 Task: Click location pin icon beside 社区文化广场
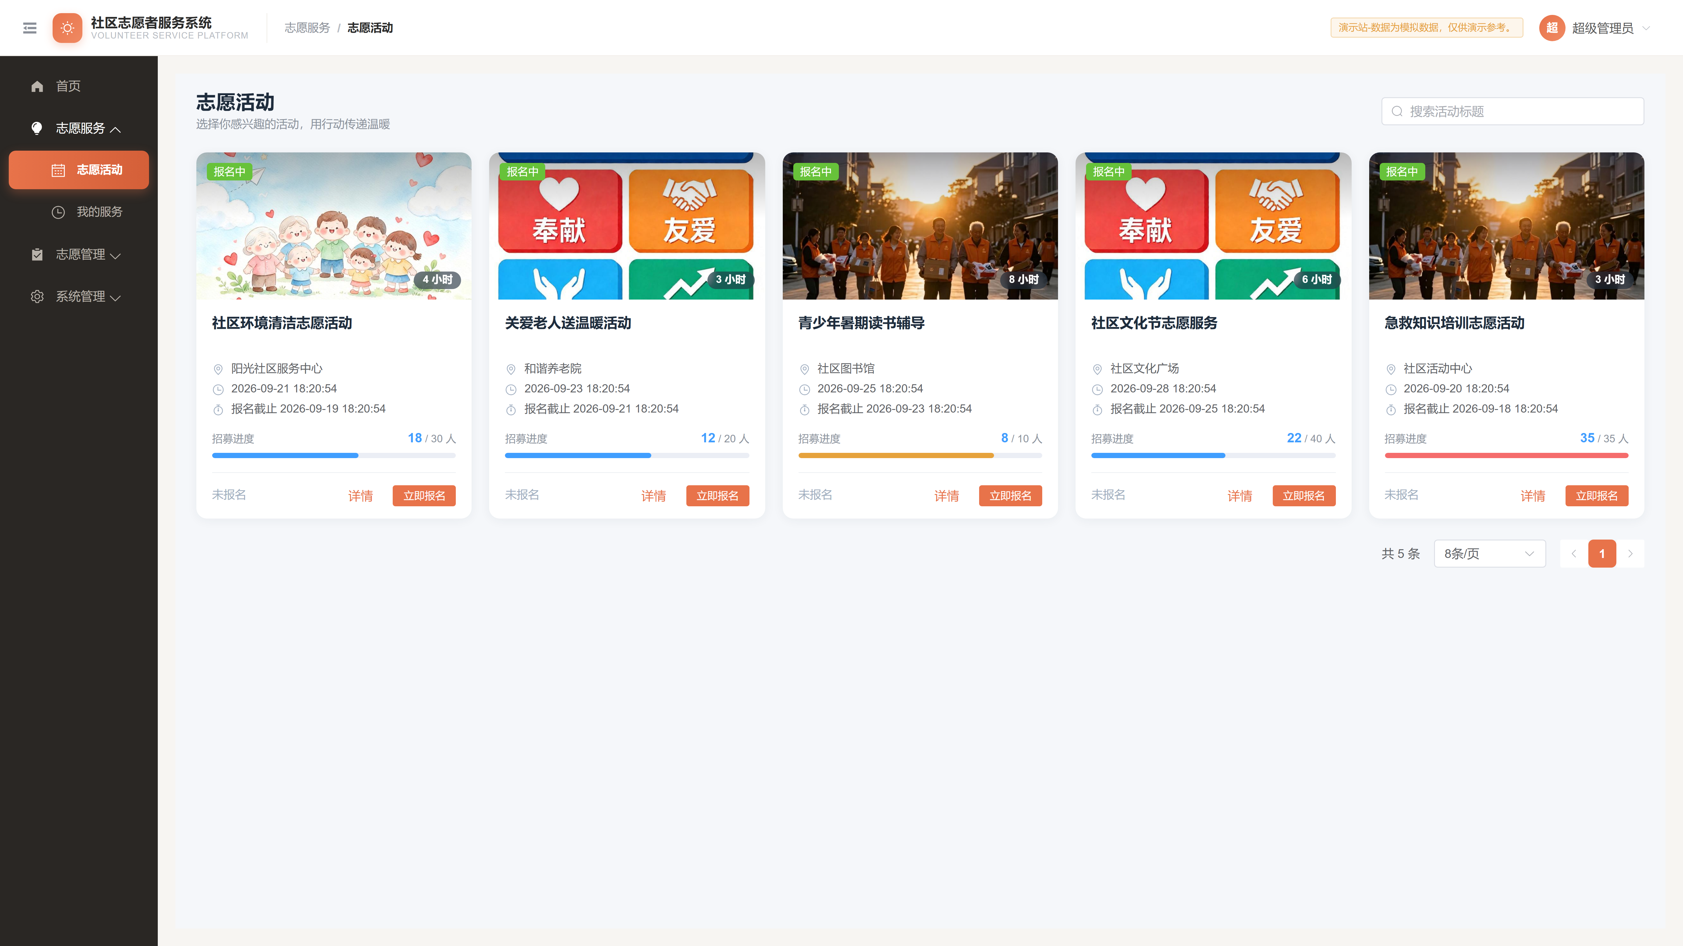point(1097,370)
